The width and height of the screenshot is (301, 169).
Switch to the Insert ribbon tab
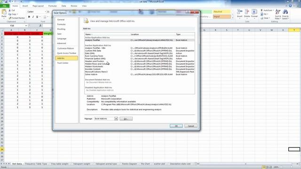25,6
